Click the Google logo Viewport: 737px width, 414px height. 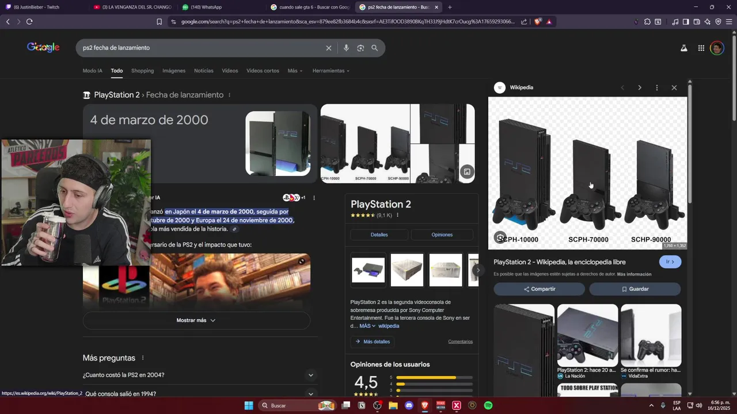[43, 48]
